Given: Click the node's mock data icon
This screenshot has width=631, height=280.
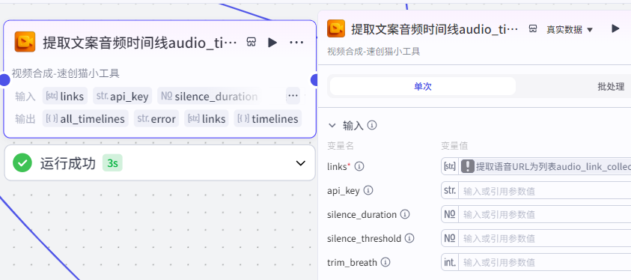Looking at the screenshot, I should pos(251,42).
